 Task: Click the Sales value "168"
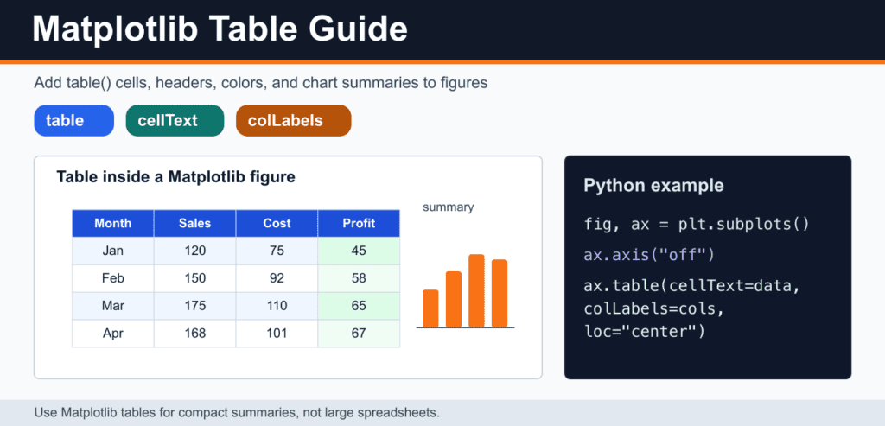pyautogui.click(x=194, y=334)
